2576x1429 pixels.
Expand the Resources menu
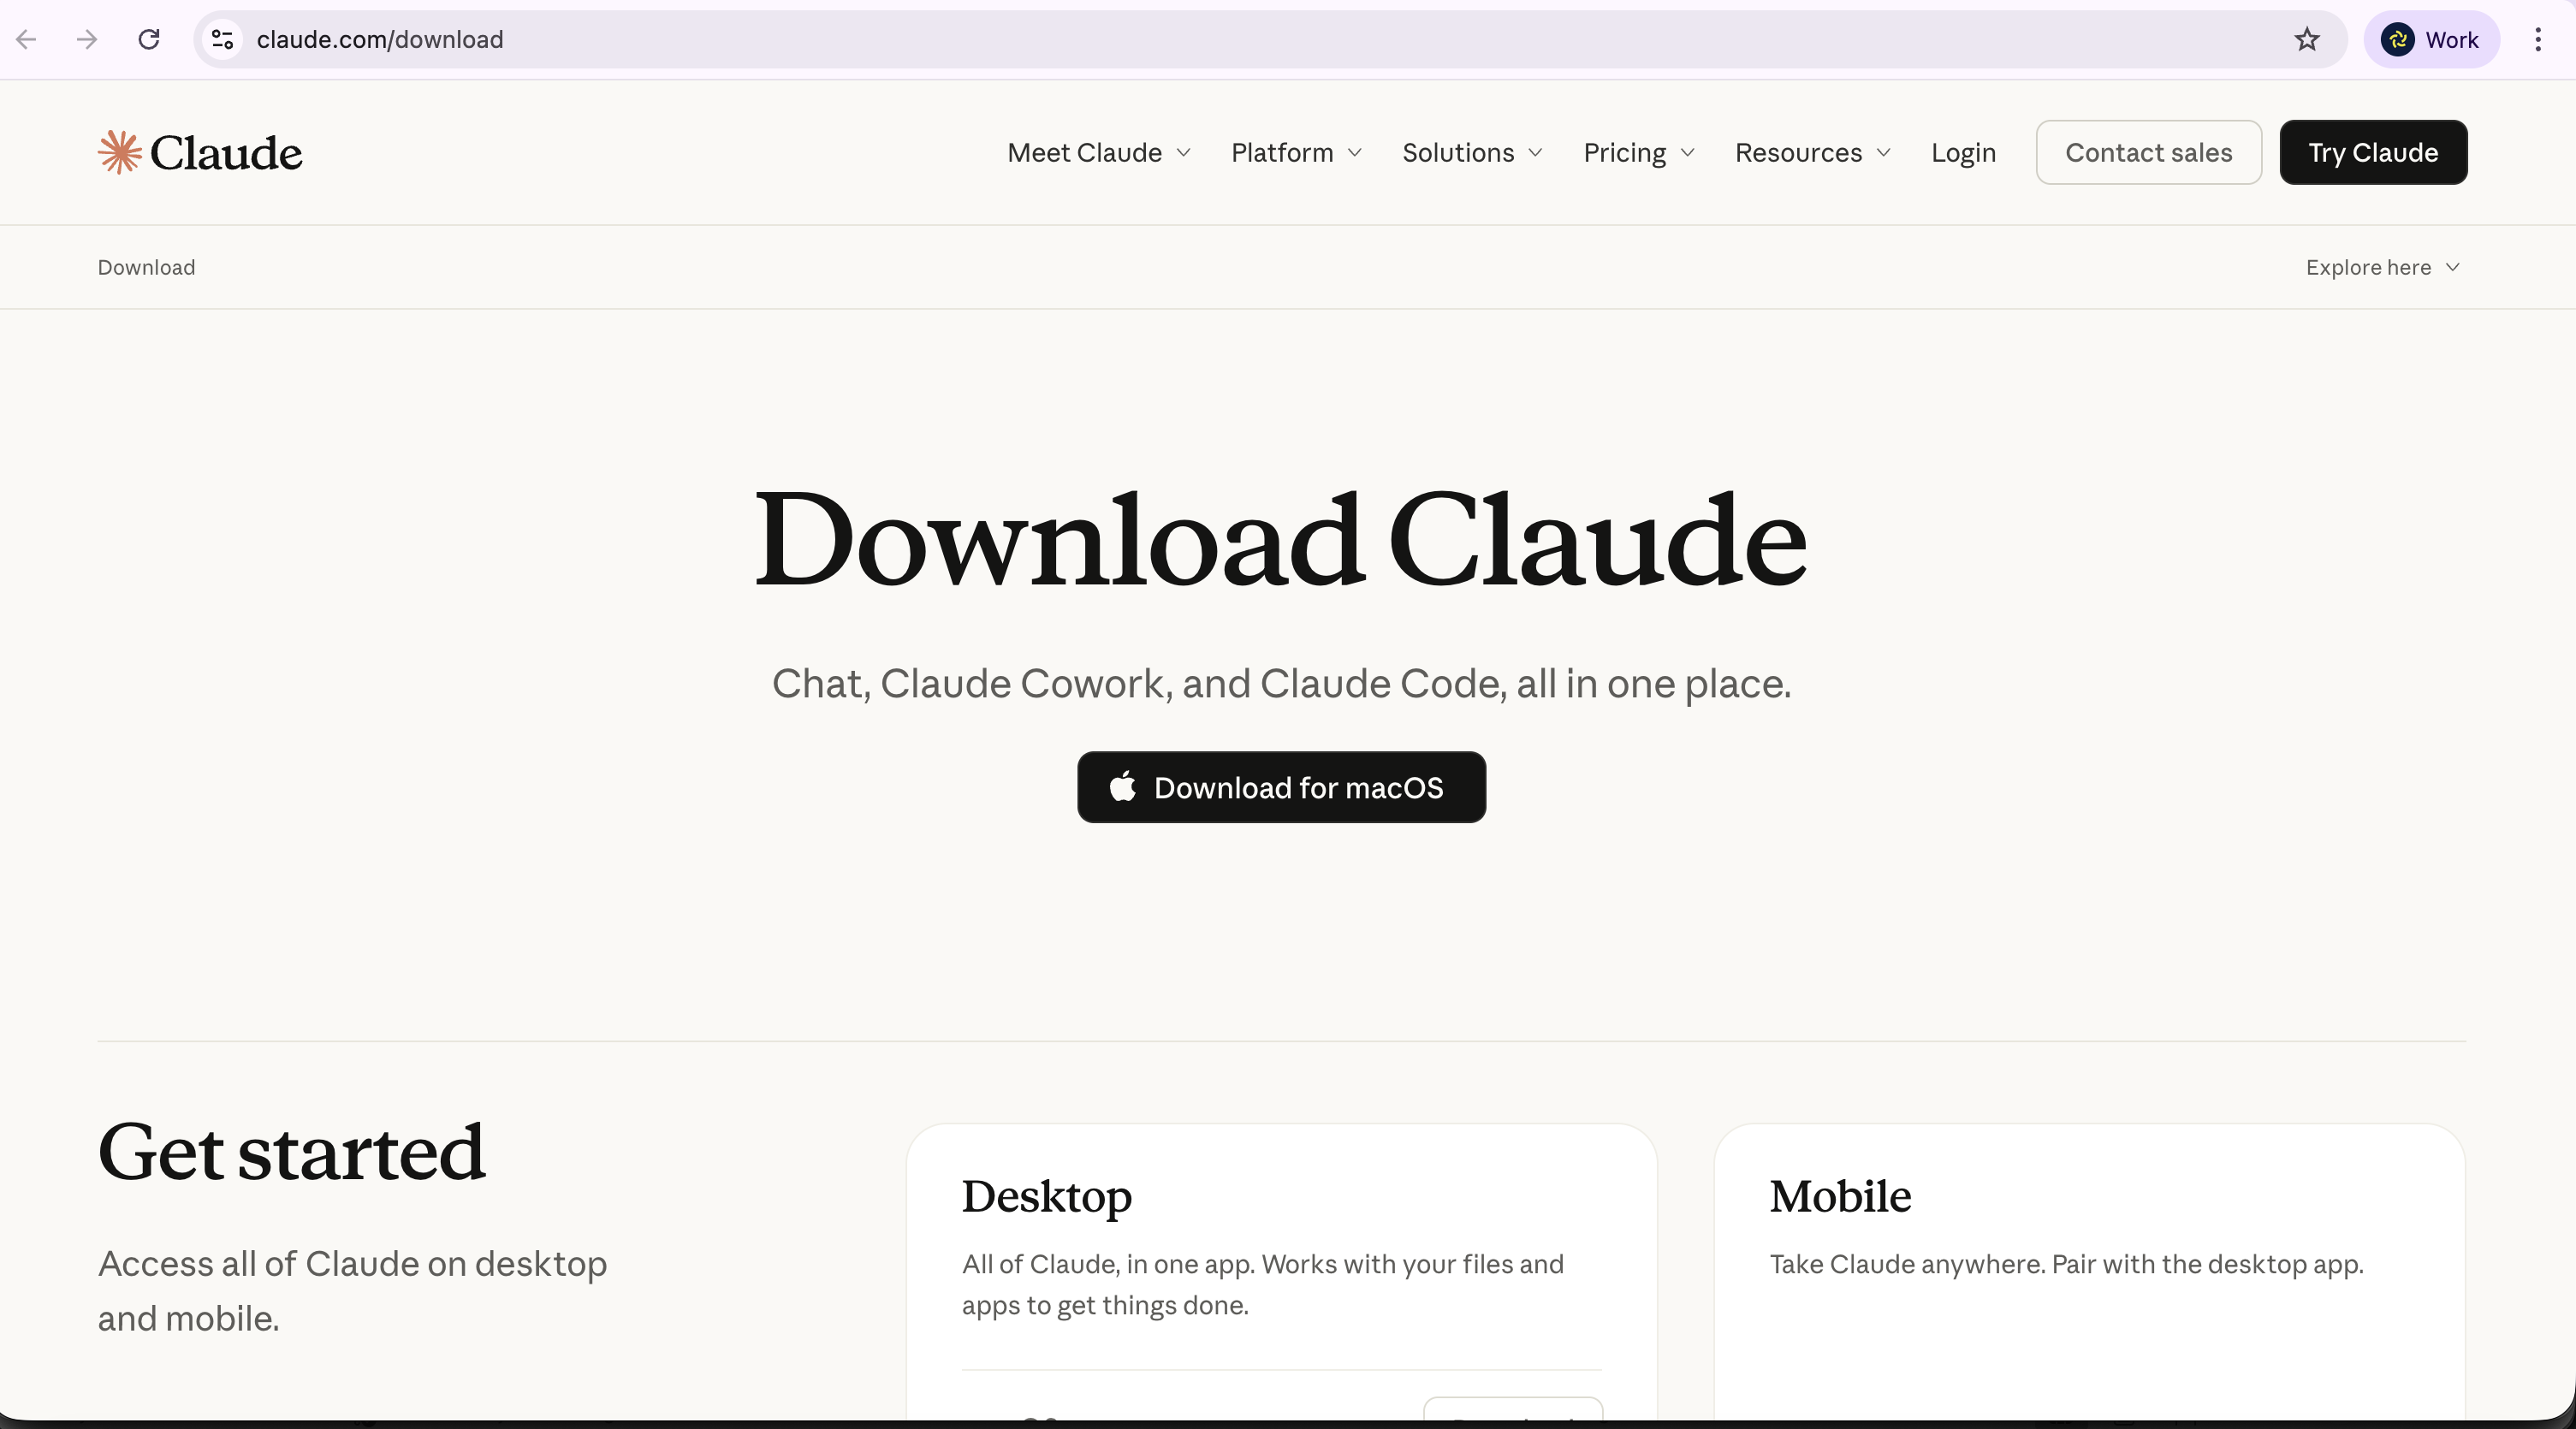[1813, 152]
